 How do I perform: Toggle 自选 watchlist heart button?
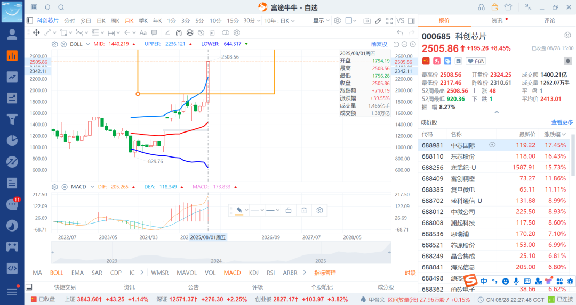click(476, 61)
